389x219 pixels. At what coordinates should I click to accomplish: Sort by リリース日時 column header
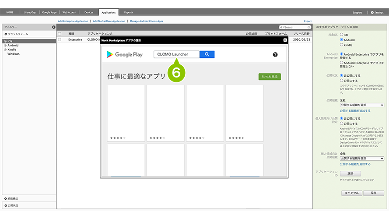pos(301,34)
